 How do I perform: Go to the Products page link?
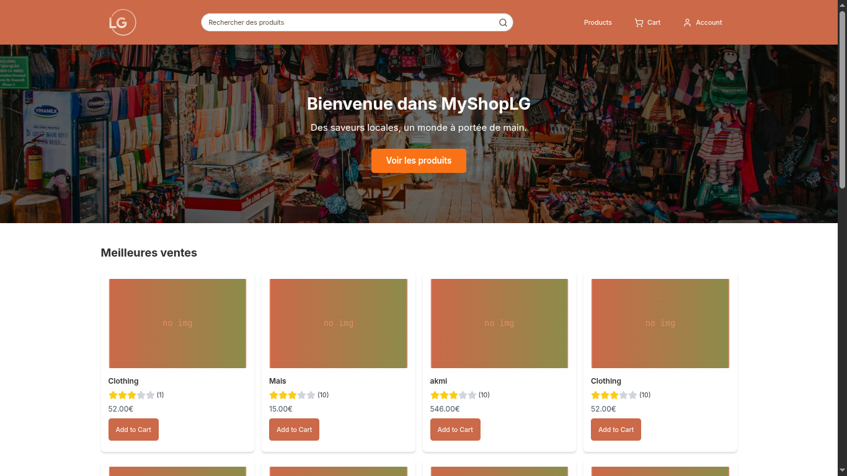point(598,22)
